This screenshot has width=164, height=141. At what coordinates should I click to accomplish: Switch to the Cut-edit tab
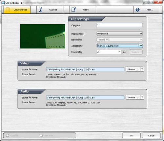50,10
